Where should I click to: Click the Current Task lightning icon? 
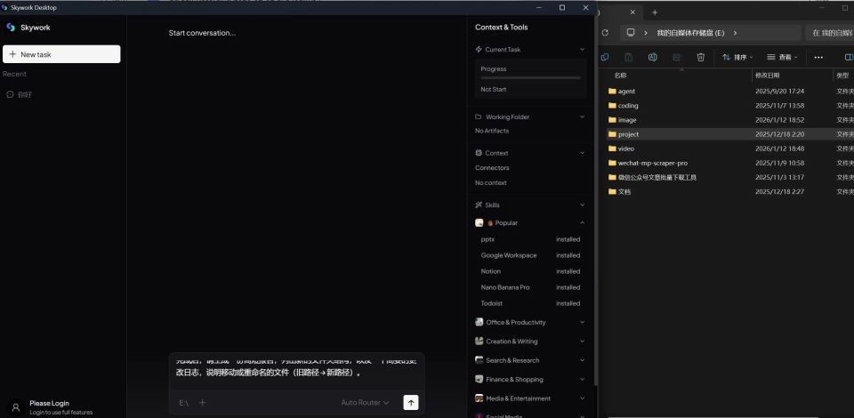point(479,50)
